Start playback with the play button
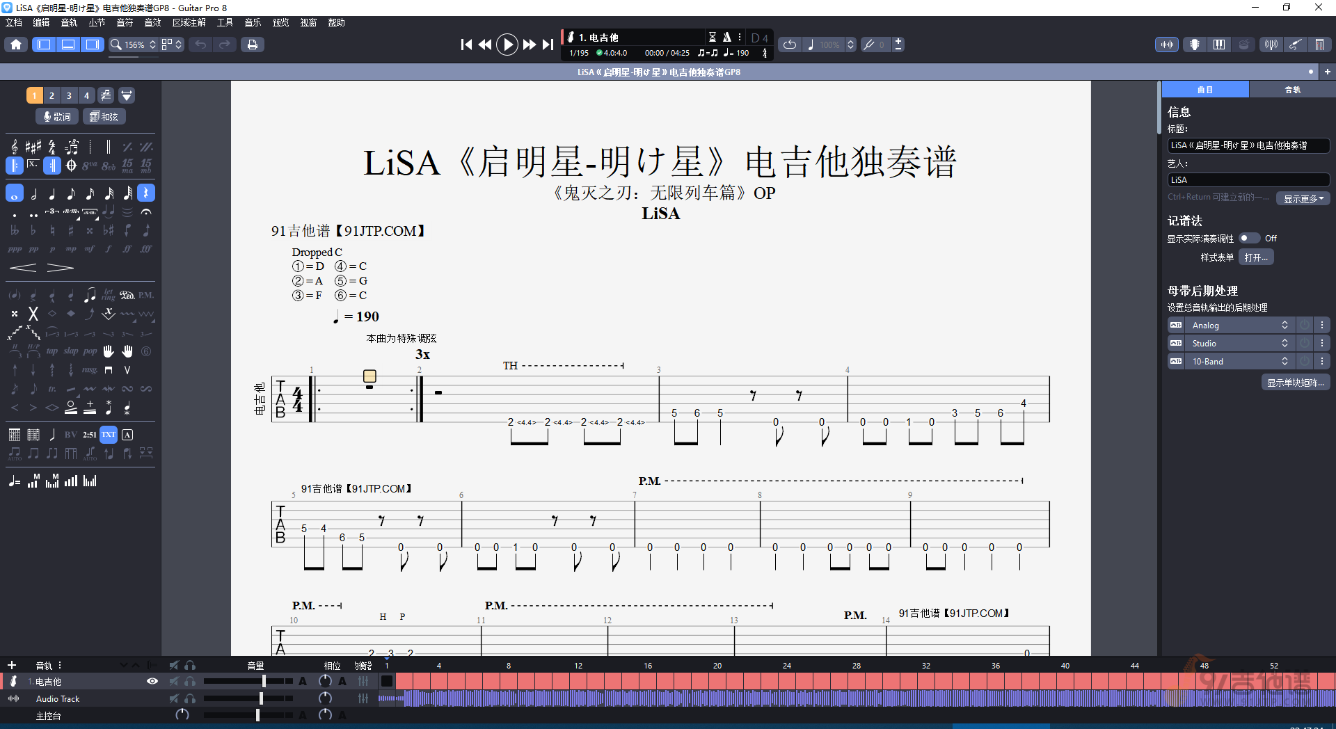Image resolution: width=1336 pixels, height=729 pixels. coord(507,45)
